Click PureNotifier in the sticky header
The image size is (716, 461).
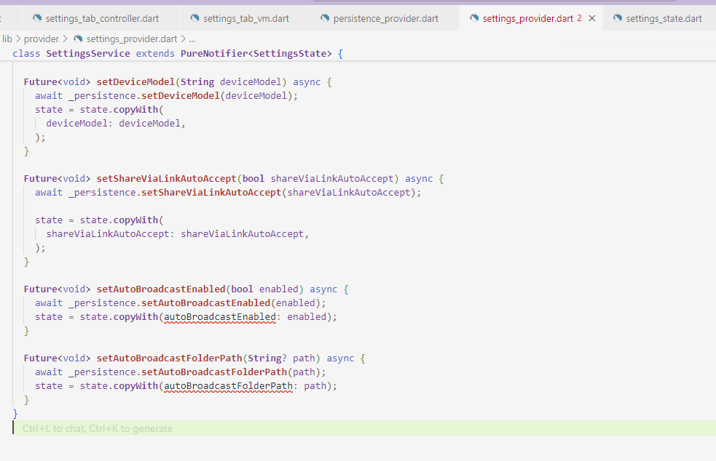coord(214,53)
